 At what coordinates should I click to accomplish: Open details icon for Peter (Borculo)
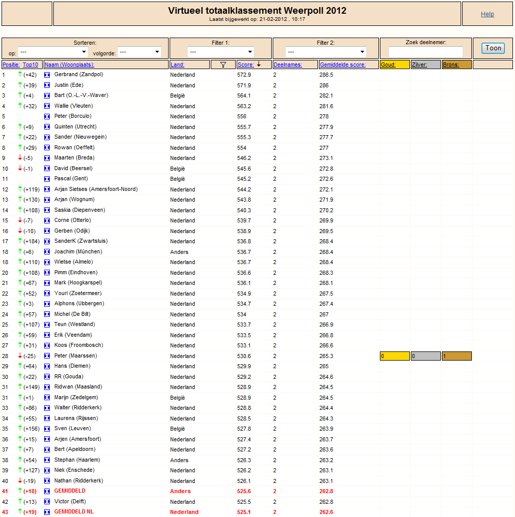coord(47,116)
